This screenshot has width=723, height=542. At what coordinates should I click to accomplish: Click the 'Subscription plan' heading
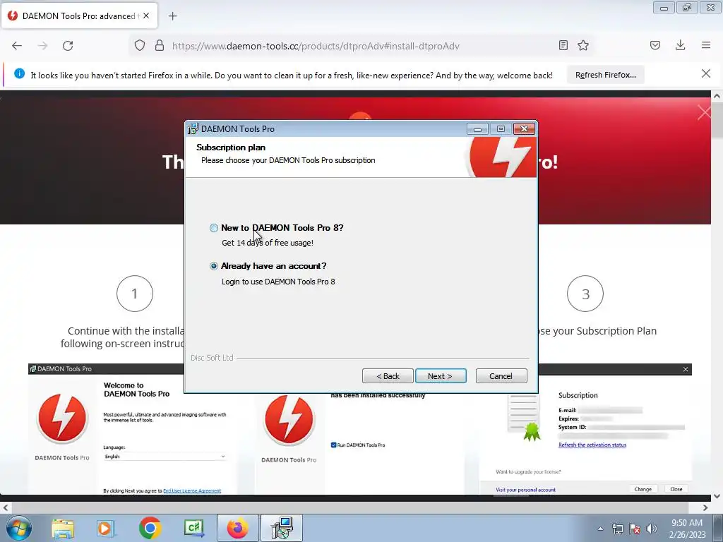pos(231,147)
